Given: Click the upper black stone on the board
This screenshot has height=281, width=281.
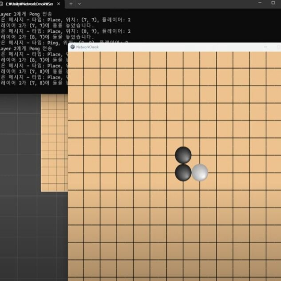Looking at the screenshot, I should (183, 155).
